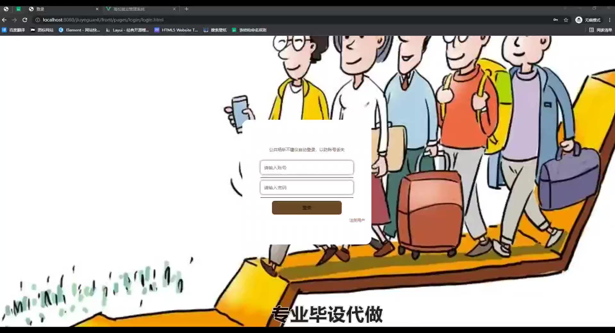Close the 高校就业管理系统 tab
Viewport: 615px width, 333px height.
pos(174,9)
